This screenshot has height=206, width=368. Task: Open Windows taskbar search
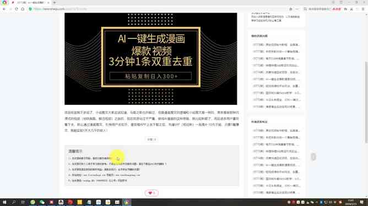(14, 202)
